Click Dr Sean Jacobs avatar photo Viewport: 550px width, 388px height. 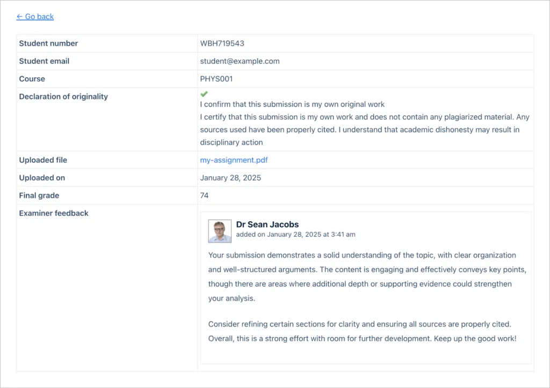coord(220,231)
